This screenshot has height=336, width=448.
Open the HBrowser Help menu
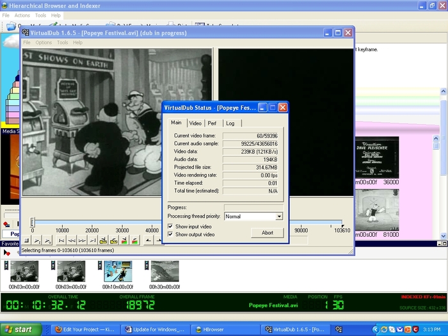coord(56,15)
